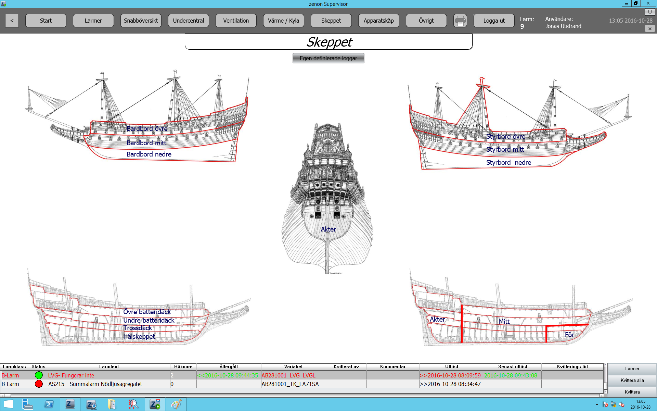This screenshot has height=411, width=657.
Task: Click the Bardbord övre ship zone
Action: (147, 128)
